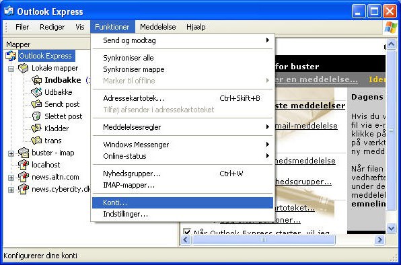The height and width of the screenshot is (265, 401).
Task: Click the 'en meddelelse...' header link
Action: point(316,79)
